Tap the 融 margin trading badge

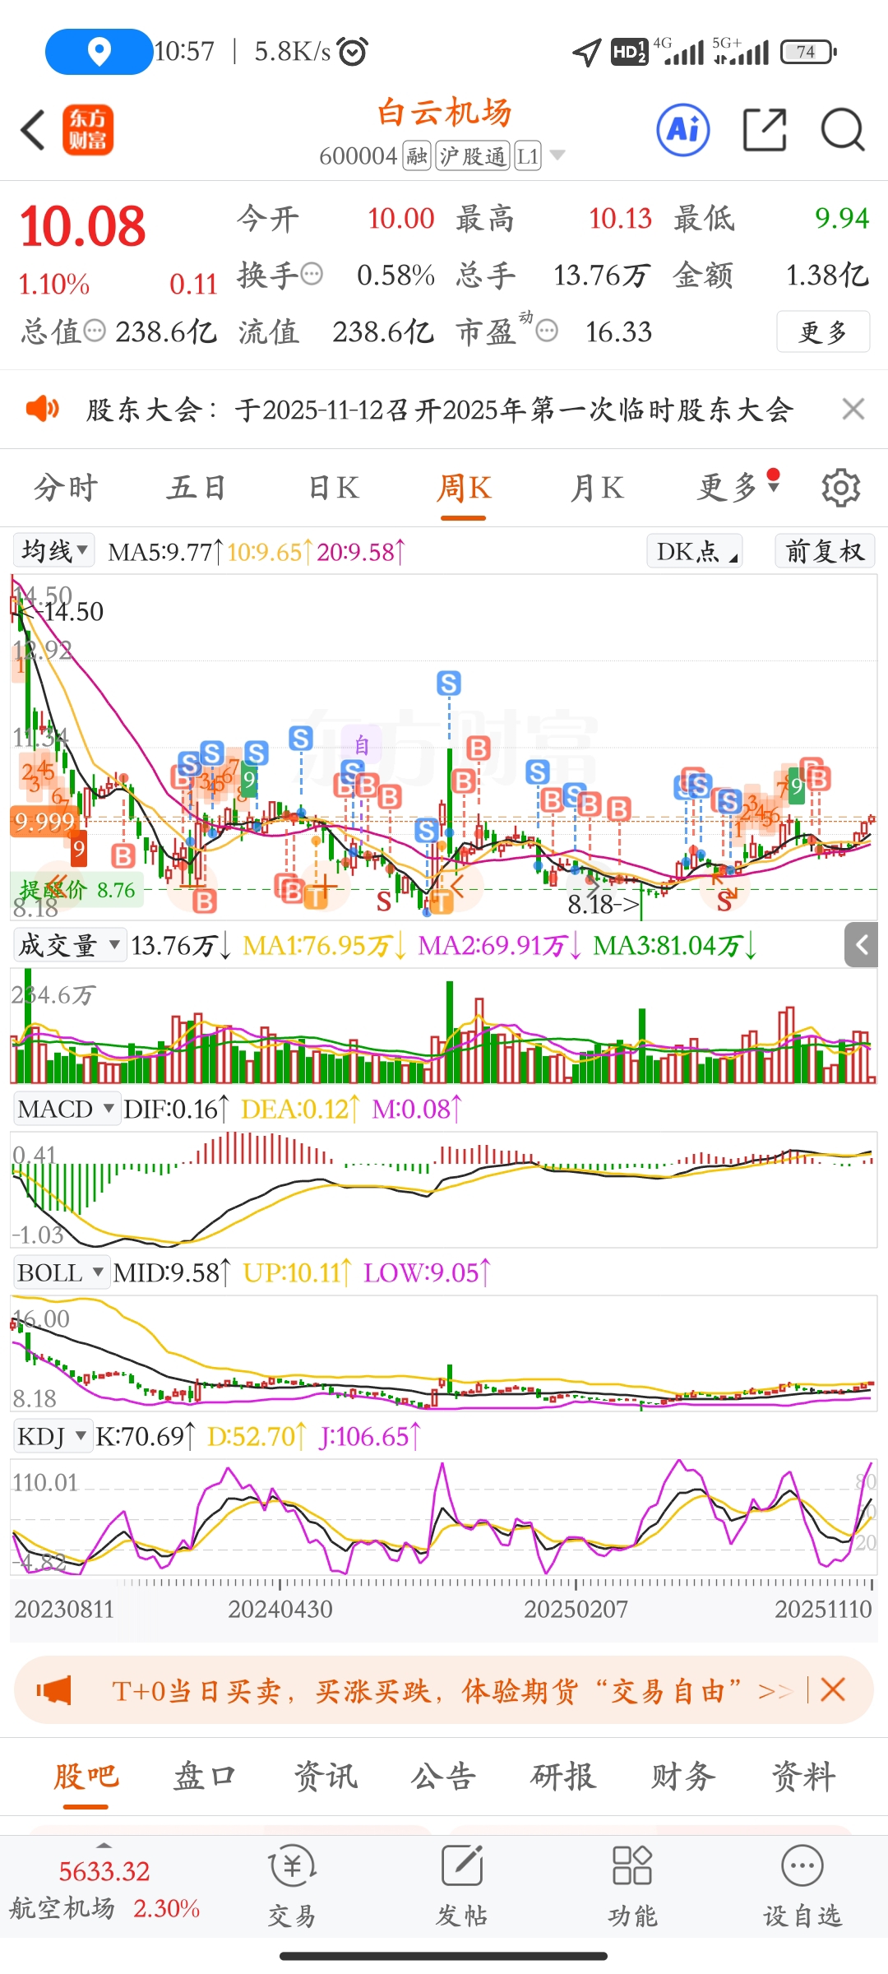pyautogui.click(x=417, y=155)
